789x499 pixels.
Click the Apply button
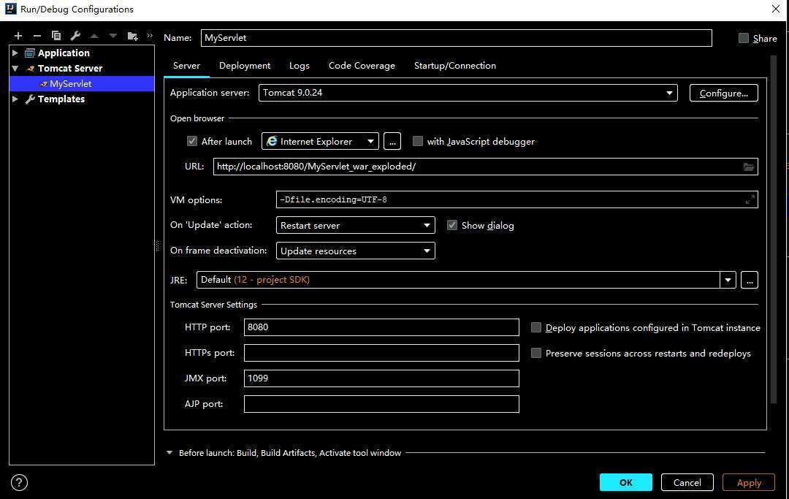point(748,482)
